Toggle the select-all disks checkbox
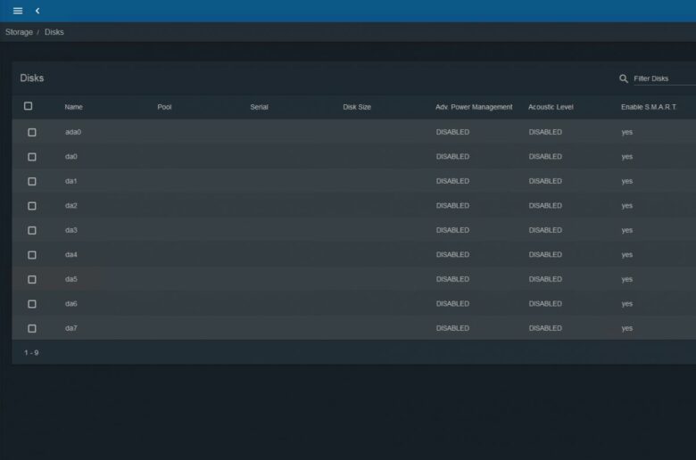The height and width of the screenshot is (460, 696). click(28, 106)
